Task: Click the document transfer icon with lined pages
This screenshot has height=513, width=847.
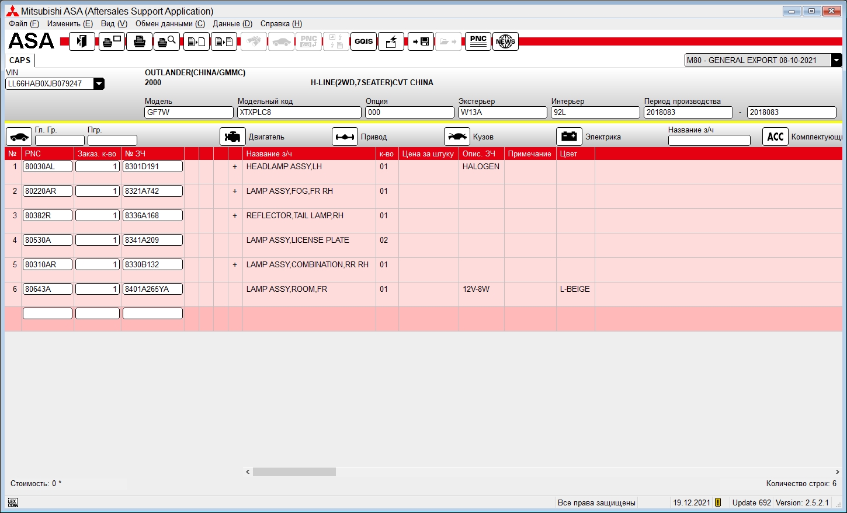Action: click(x=224, y=41)
